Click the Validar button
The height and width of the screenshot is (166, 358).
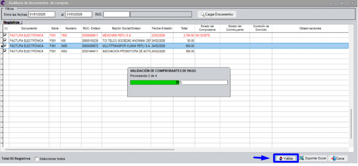[286, 158]
